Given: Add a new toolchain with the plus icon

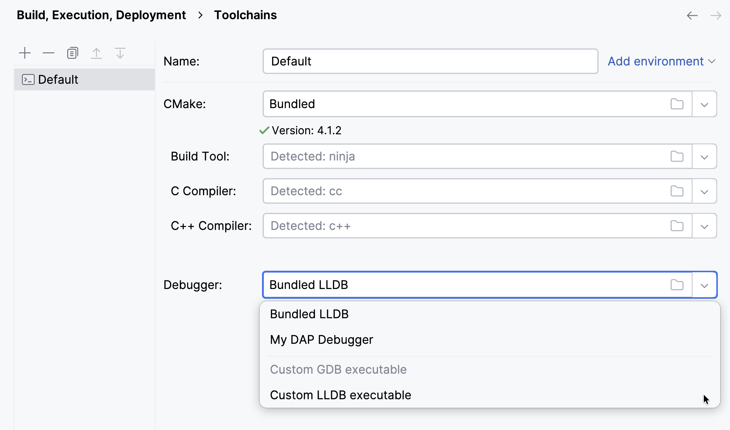Looking at the screenshot, I should click(x=25, y=53).
